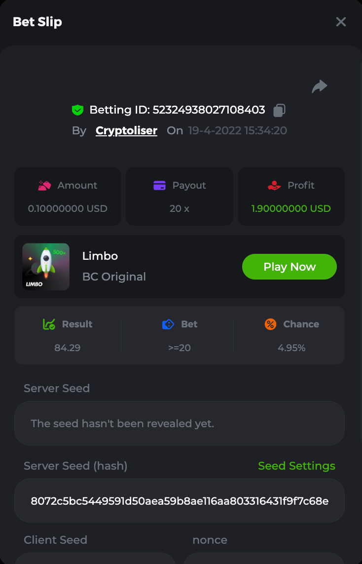The height and width of the screenshot is (564, 362).
Task: Click the red Profit hand icon
Action: pyautogui.click(x=274, y=186)
